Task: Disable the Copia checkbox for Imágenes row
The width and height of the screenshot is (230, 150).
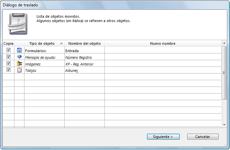Action: pos(9,63)
